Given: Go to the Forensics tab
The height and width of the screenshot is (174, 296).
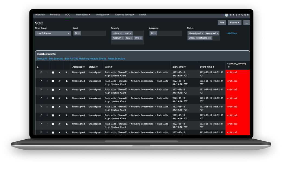Looking at the screenshot, I should 55,15.
